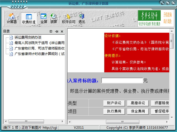Viewport: 177px width, 132px height.
Task: Click the 正在下载图片 status bar message
Action: click(30, 128)
